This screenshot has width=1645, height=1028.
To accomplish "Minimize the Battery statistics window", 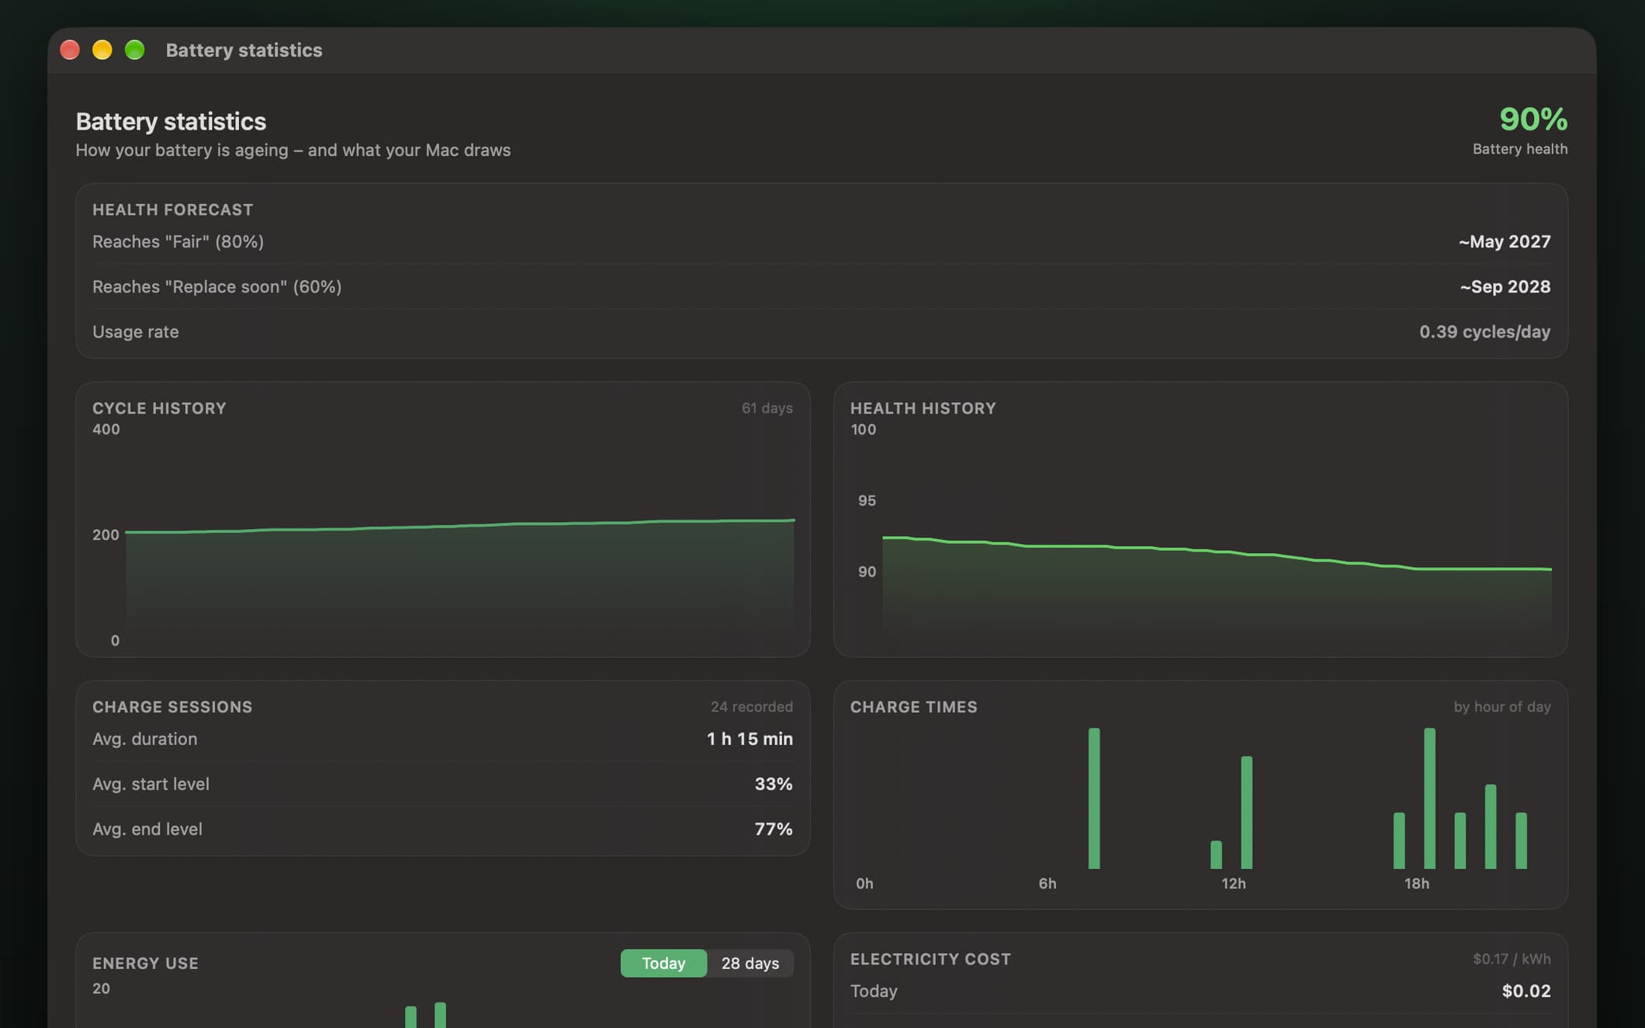I will pyautogui.click(x=102, y=50).
